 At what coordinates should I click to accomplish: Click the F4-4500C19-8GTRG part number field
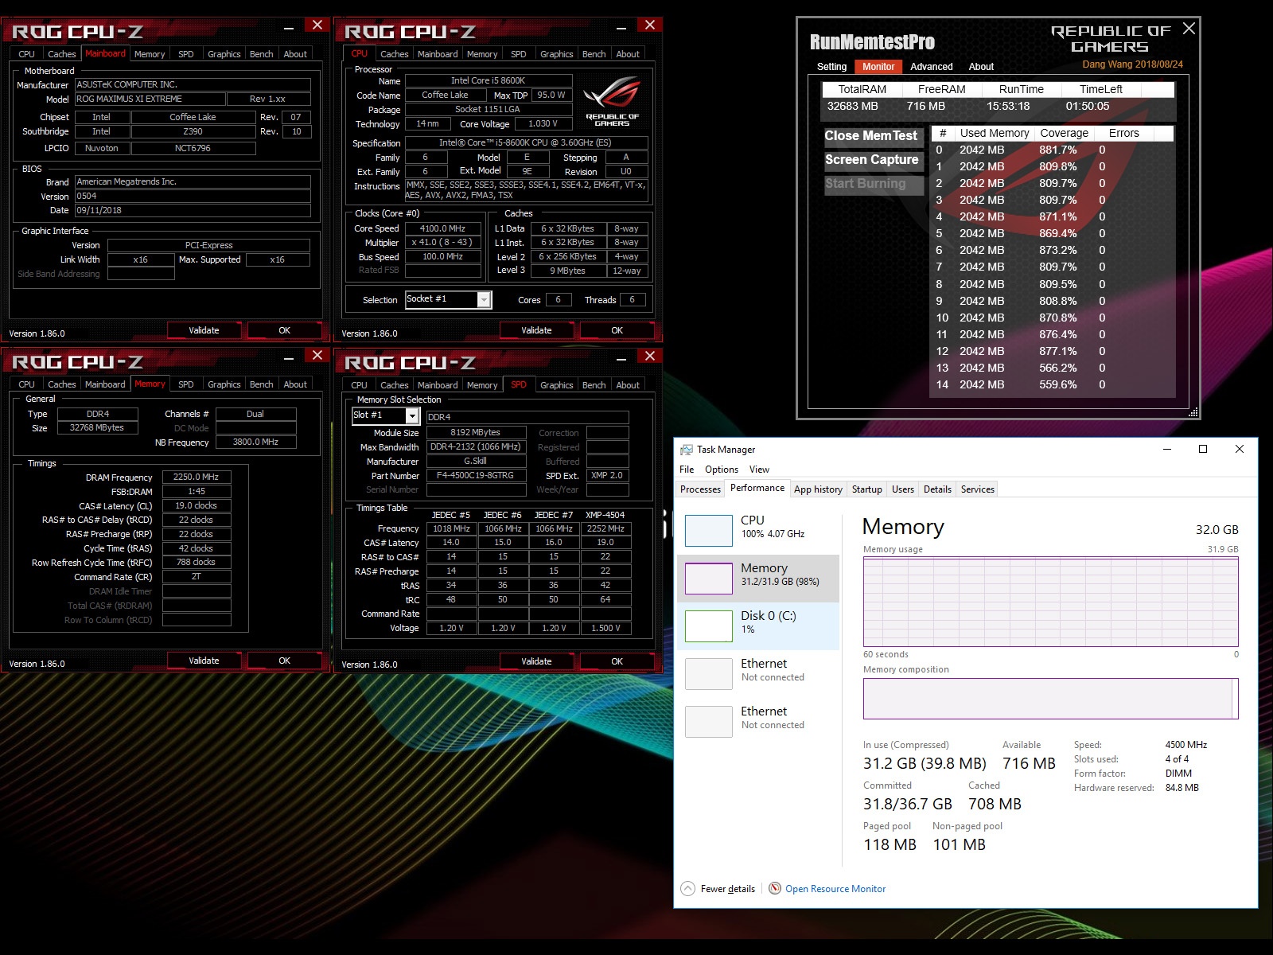475,476
